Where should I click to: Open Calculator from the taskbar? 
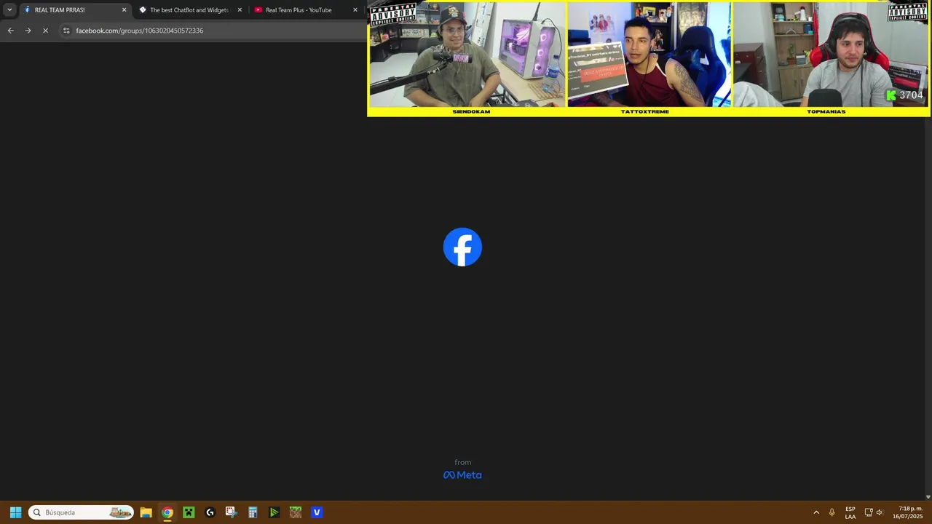253,512
